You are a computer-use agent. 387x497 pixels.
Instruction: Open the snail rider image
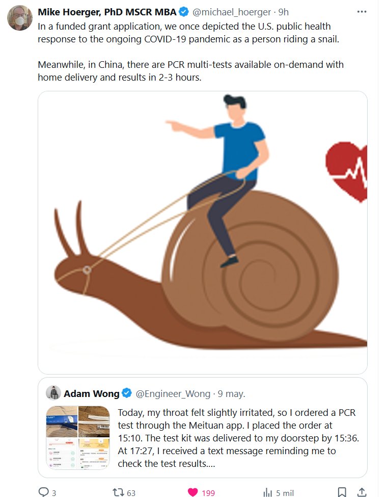[203, 232]
